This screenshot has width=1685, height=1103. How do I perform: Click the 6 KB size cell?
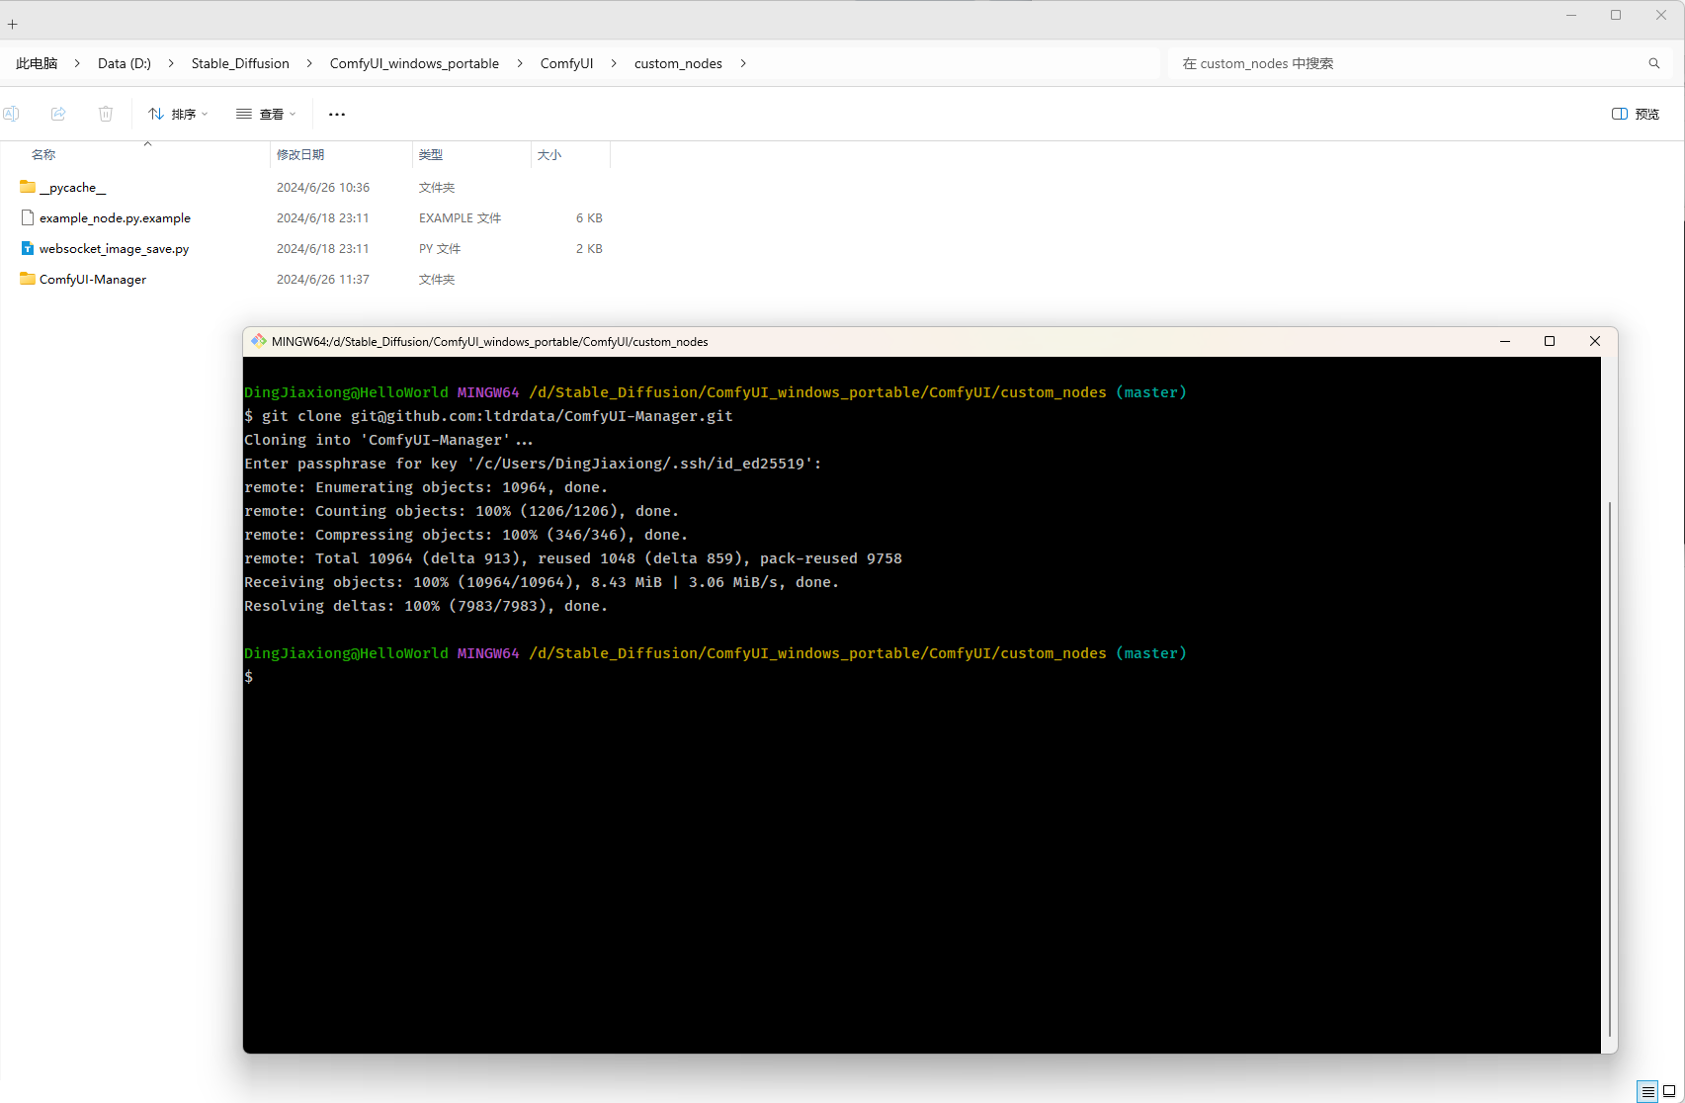click(x=589, y=217)
